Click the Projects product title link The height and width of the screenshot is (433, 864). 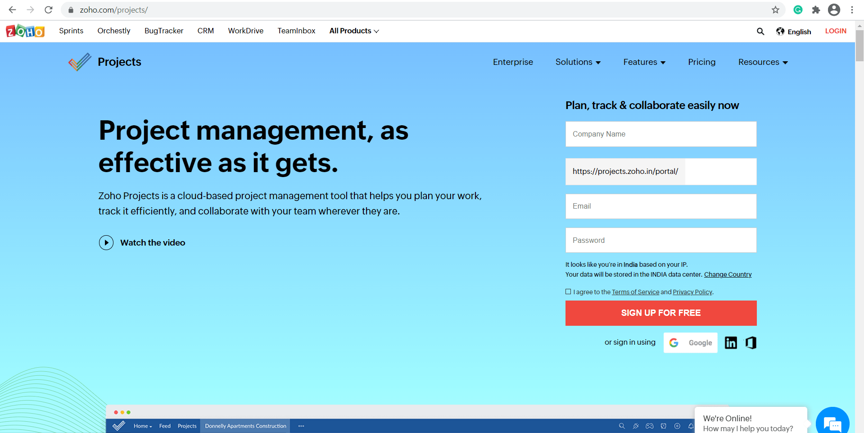pos(119,62)
